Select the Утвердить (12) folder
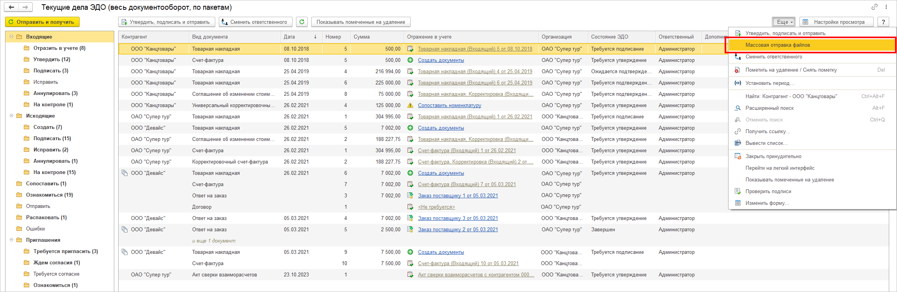This screenshot has height=292, width=897. [51, 59]
